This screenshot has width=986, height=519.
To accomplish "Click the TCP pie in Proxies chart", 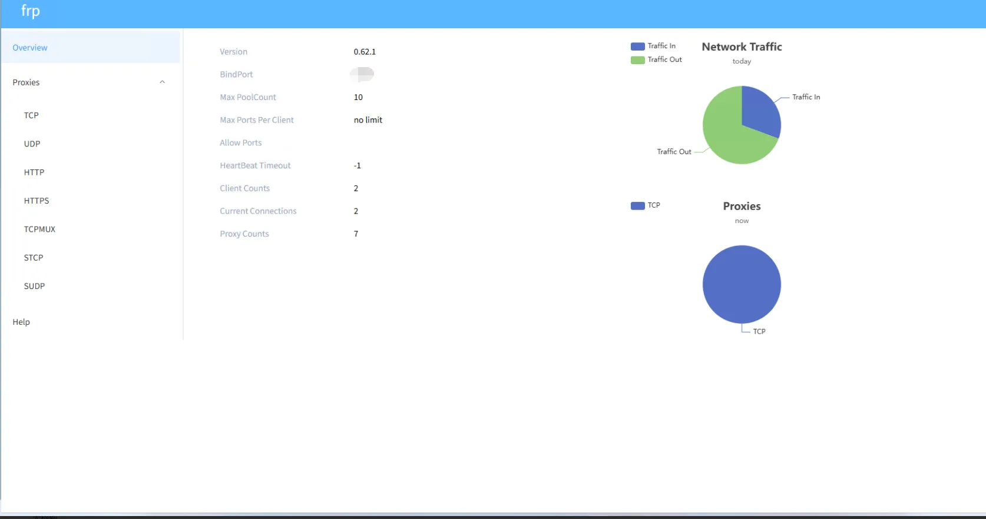I will click(742, 284).
